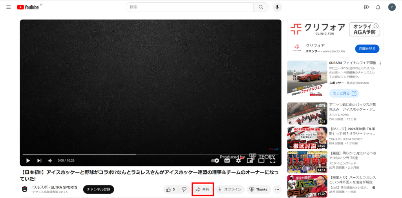Start voice search with microphone icon

pyautogui.click(x=278, y=7)
